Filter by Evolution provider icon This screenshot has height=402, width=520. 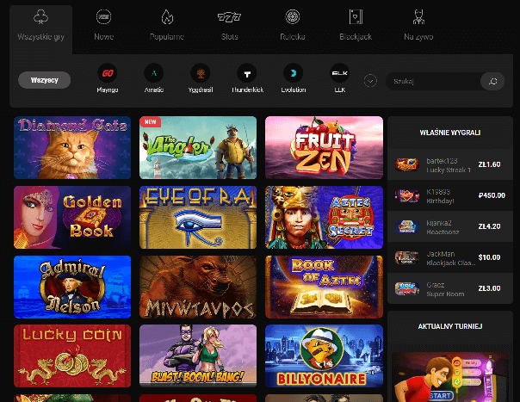[x=294, y=73]
